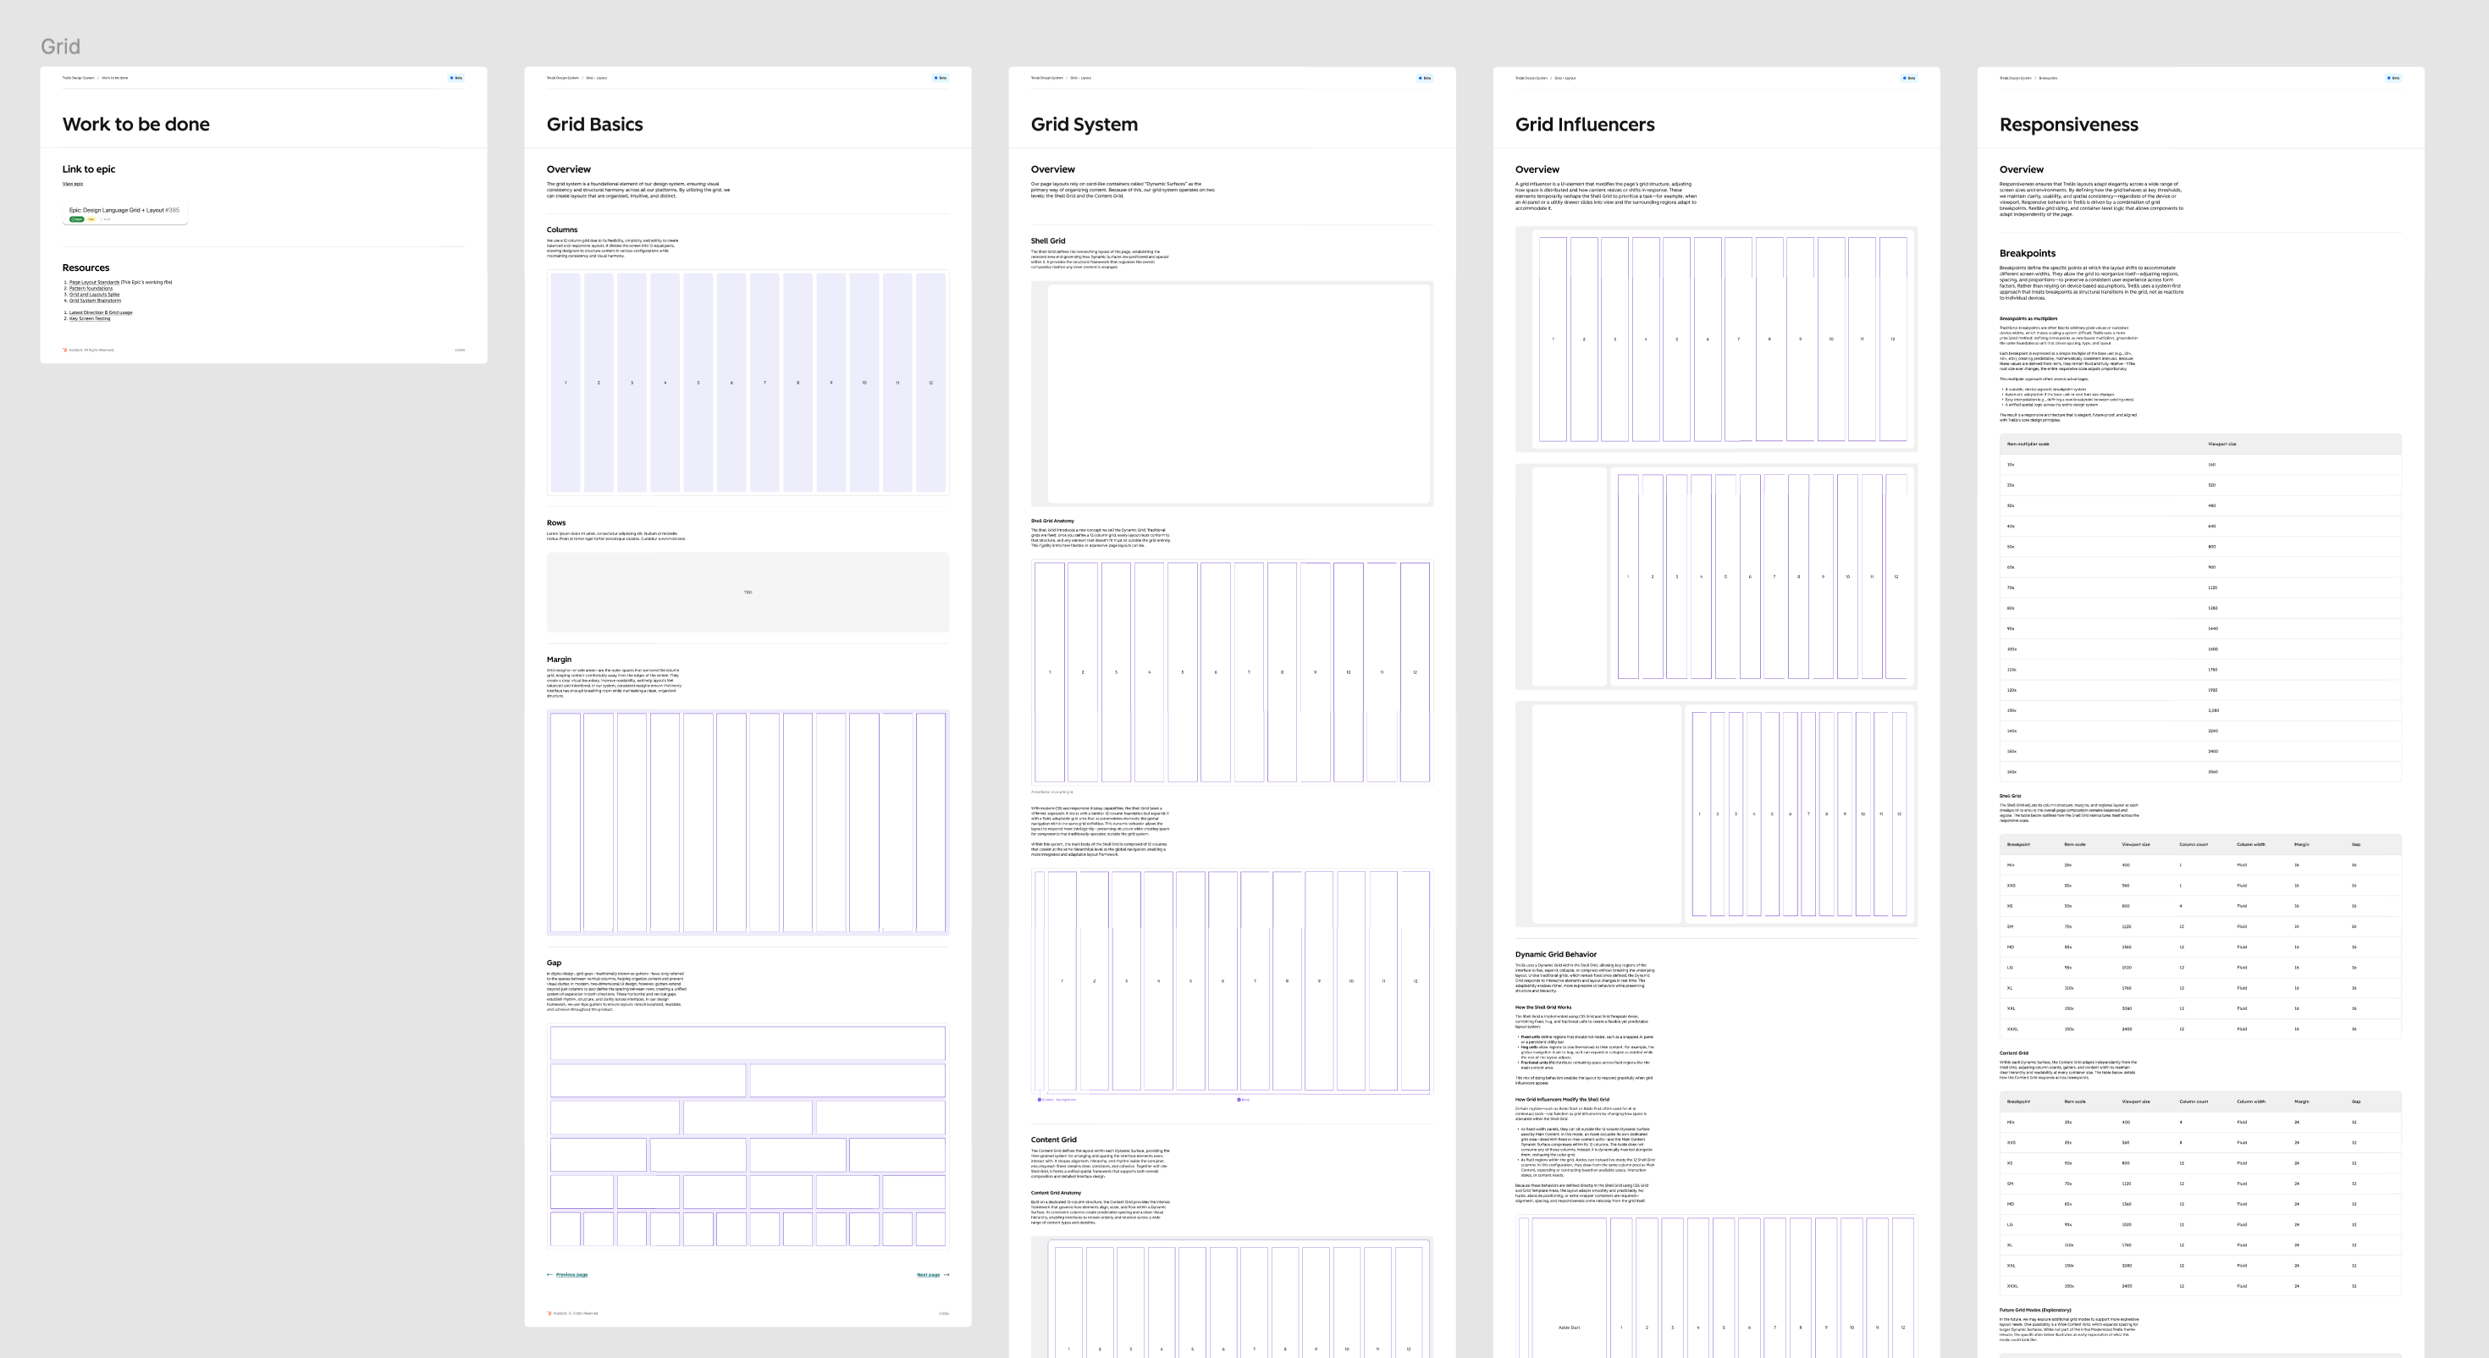Select column 1 in Grid Basics Columns diagram
This screenshot has width=2489, height=1358.
(566, 383)
